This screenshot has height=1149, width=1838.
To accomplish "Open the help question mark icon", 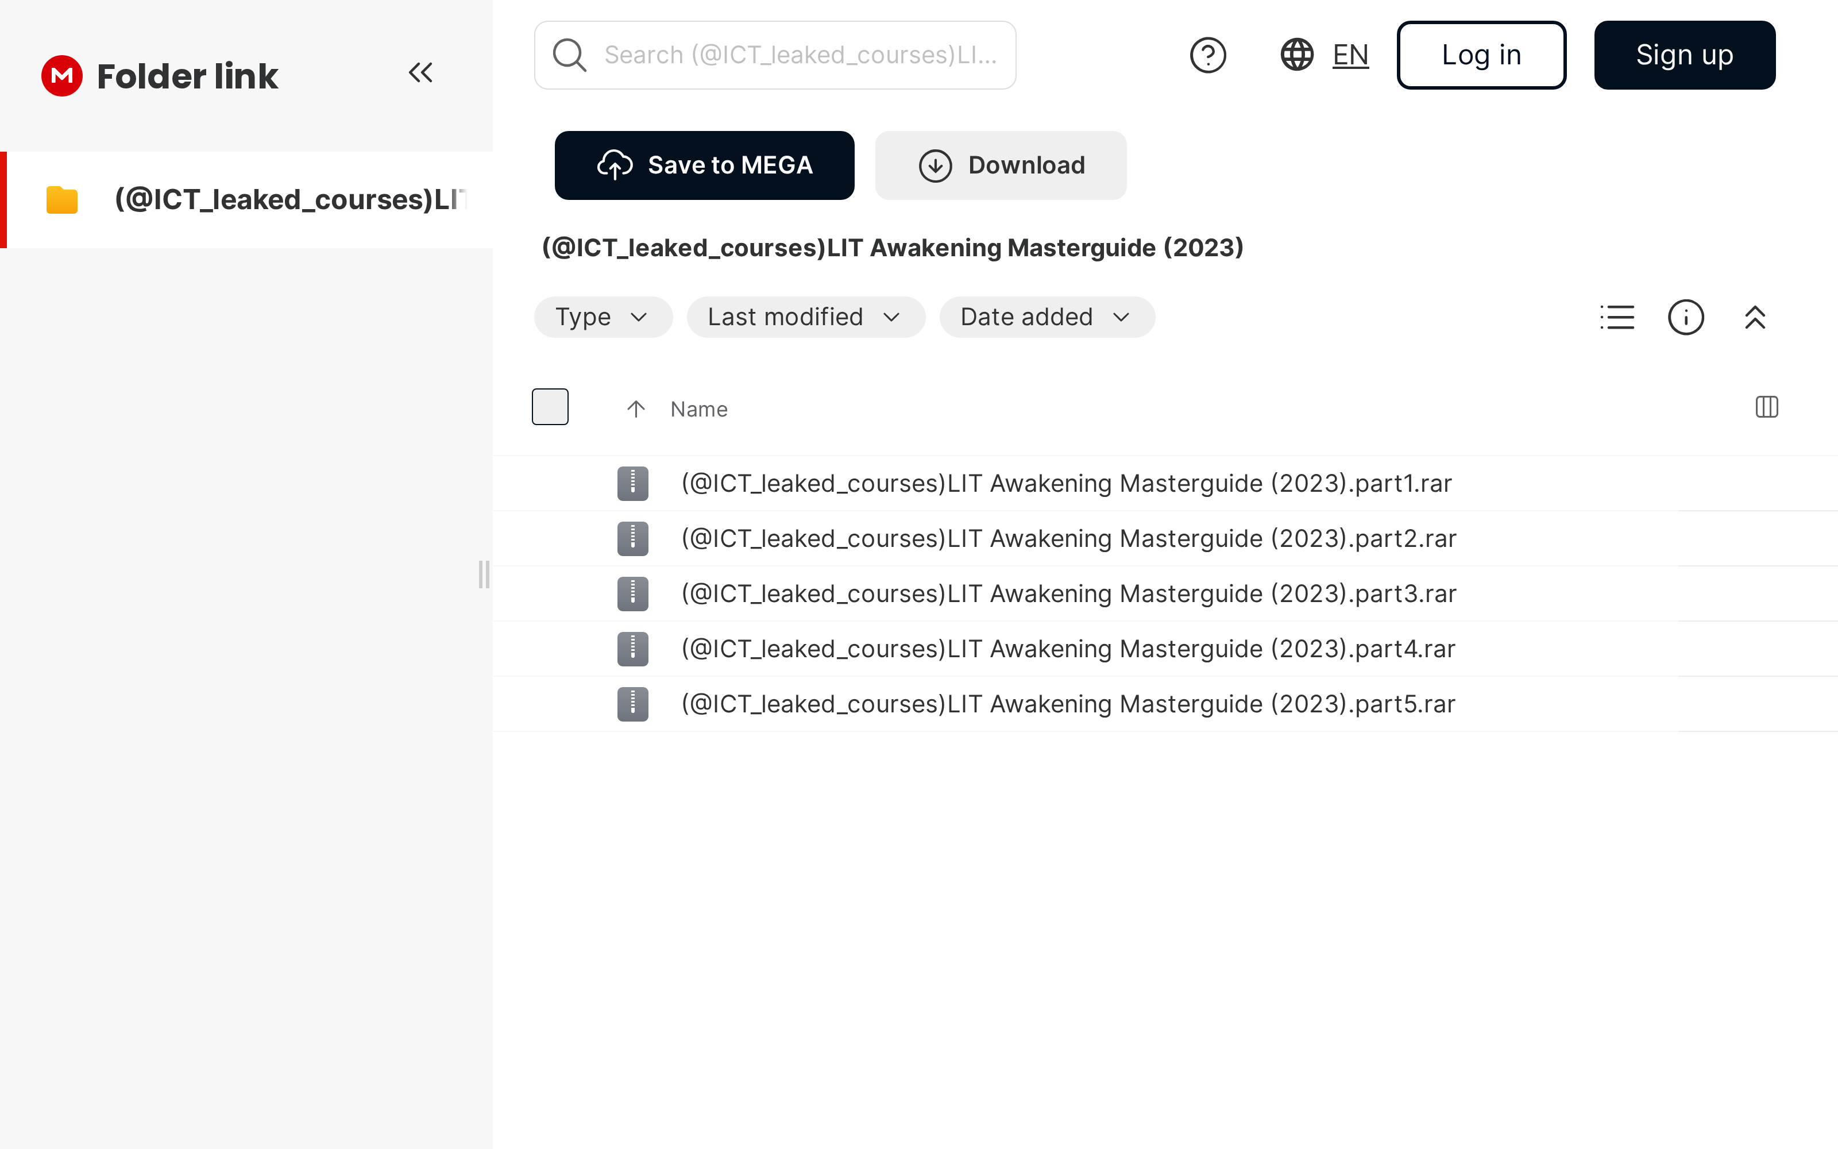I will 1207,55.
